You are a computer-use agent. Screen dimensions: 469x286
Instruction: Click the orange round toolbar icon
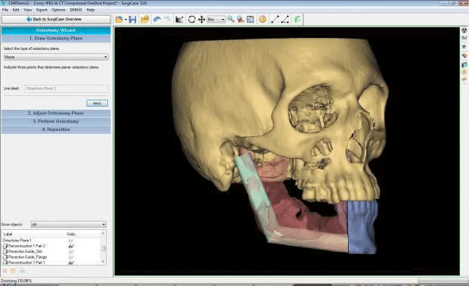tap(262, 20)
